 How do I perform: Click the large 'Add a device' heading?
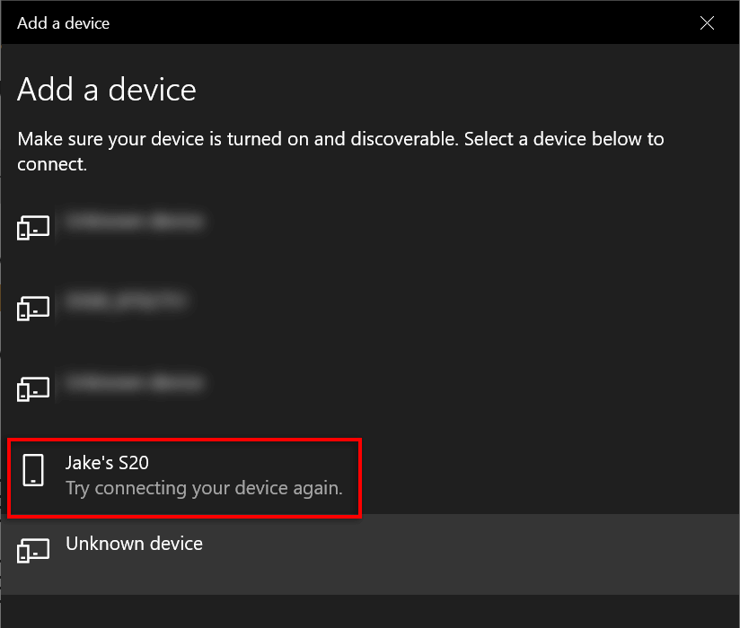tap(107, 89)
